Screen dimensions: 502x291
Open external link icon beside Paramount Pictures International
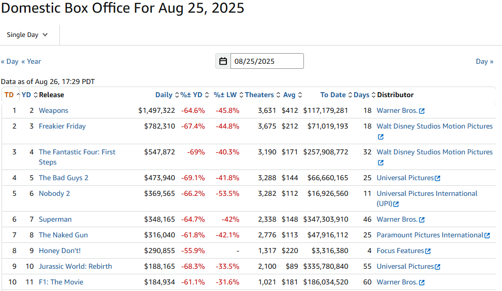tap(487, 236)
